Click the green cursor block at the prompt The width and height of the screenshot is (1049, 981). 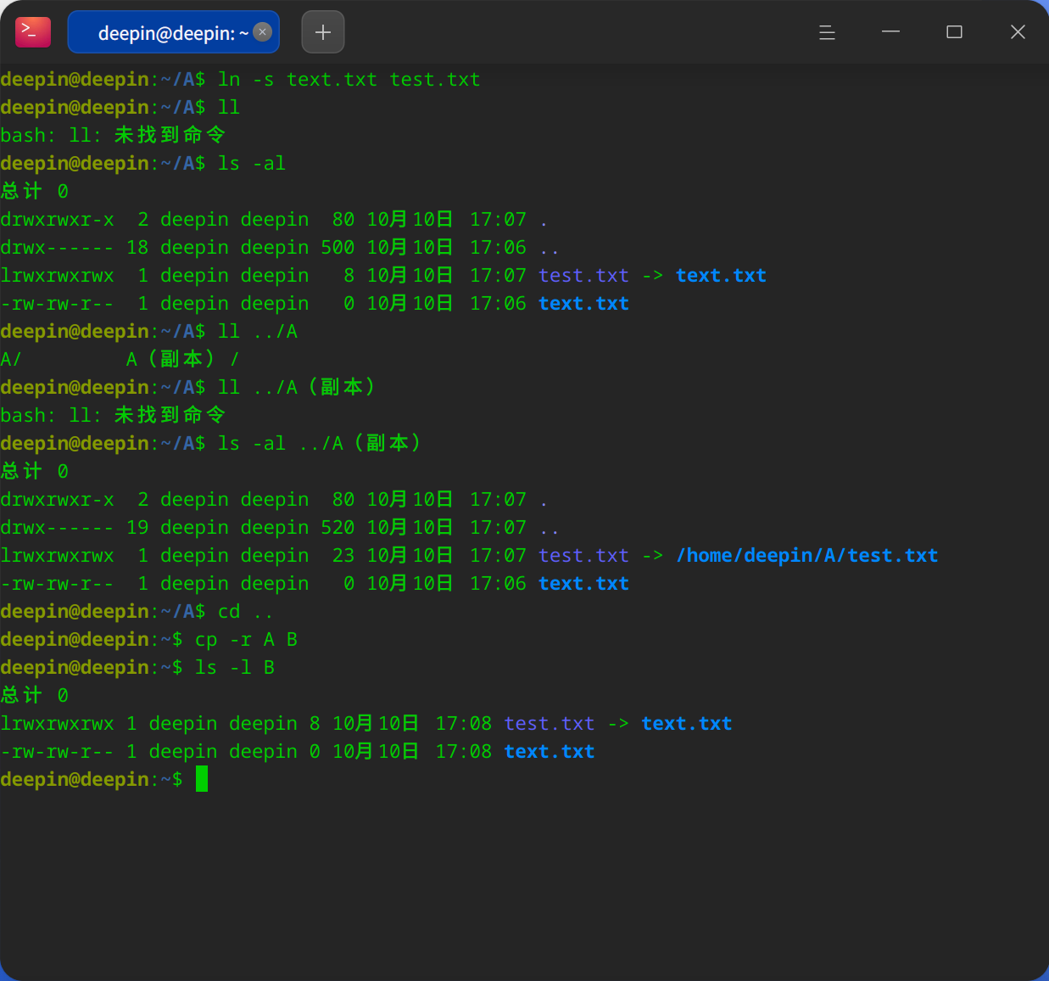coord(202,779)
